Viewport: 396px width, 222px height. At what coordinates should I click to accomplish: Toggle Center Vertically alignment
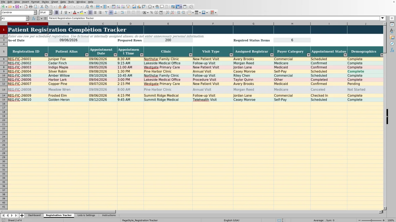click(x=111, y=12)
